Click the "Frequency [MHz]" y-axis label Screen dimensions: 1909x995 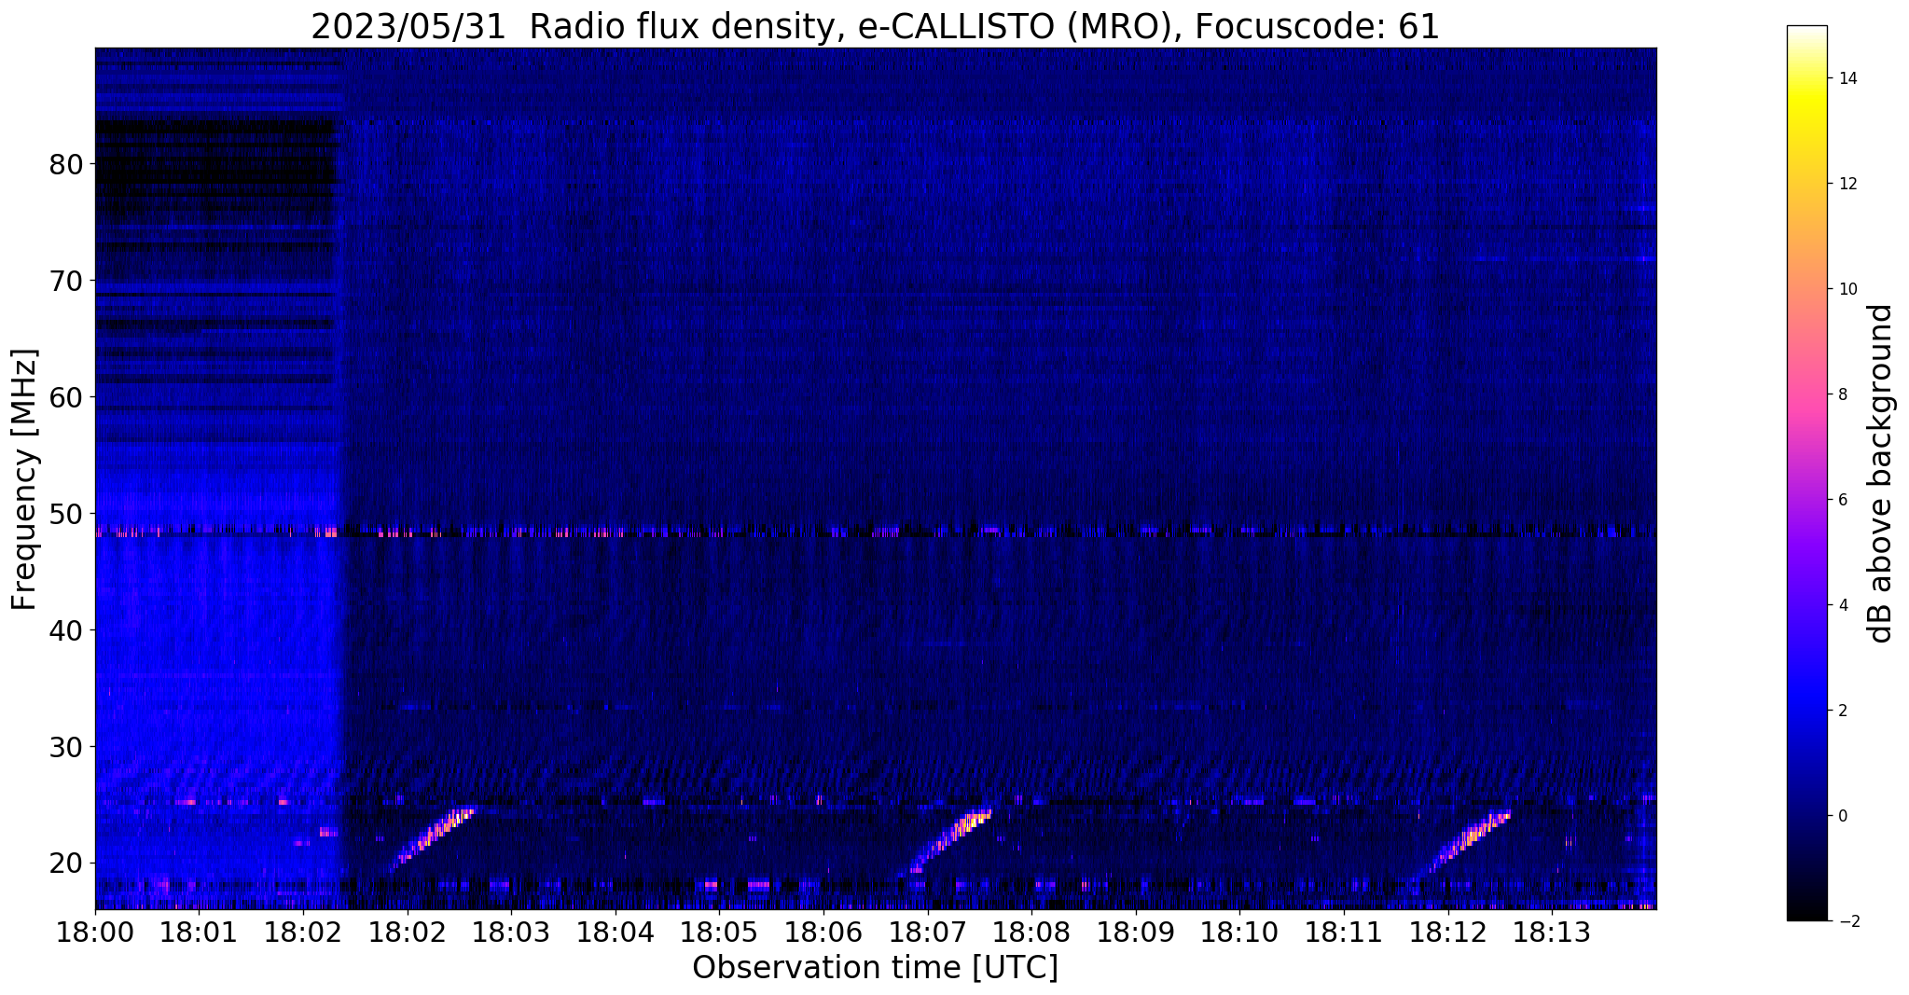[25, 479]
